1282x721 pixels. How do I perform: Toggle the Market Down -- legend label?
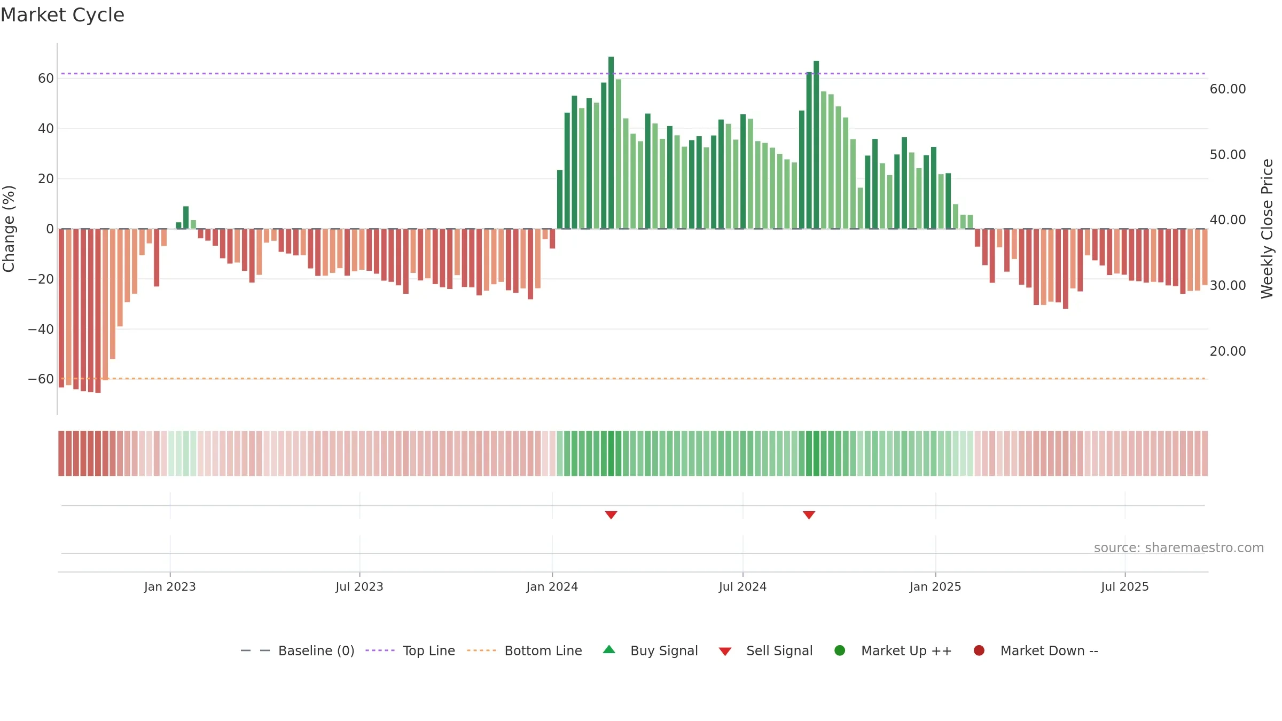point(1049,651)
